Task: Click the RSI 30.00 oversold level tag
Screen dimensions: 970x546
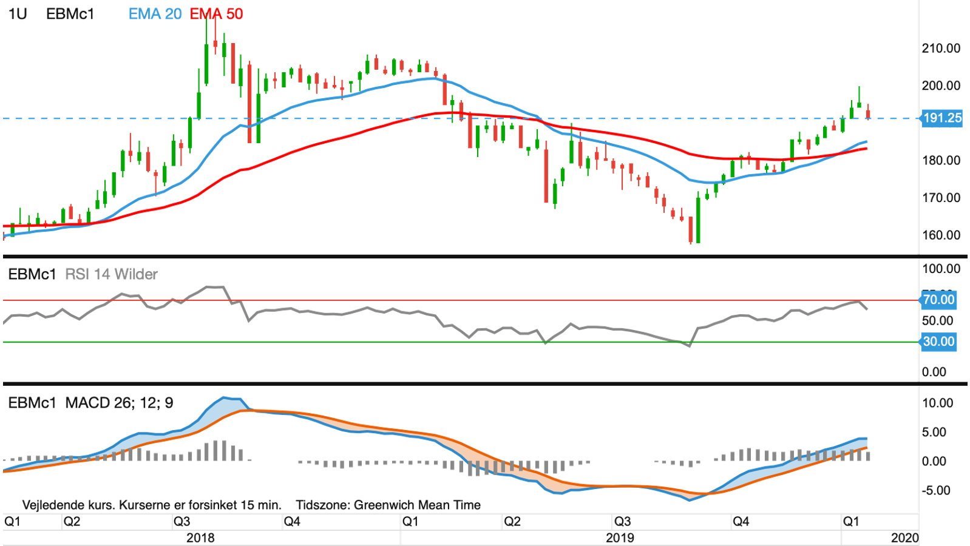Action: (938, 342)
